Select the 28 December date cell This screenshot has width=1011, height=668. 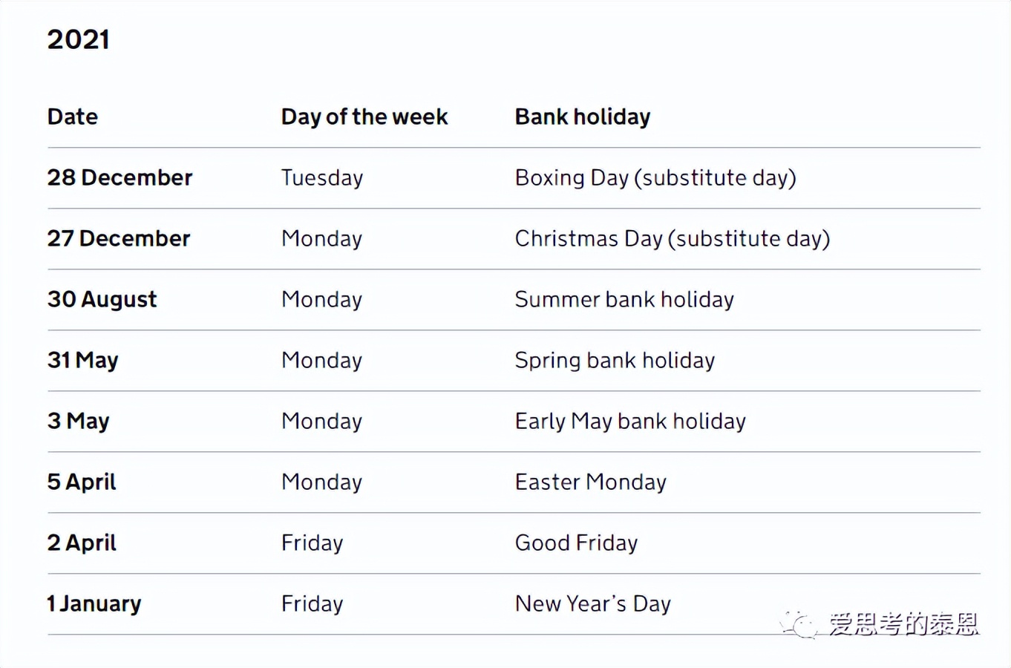(120, 177)
